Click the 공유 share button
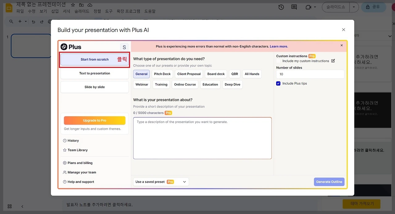Viewport: 395px width, 214px height. tap(373, 7)
